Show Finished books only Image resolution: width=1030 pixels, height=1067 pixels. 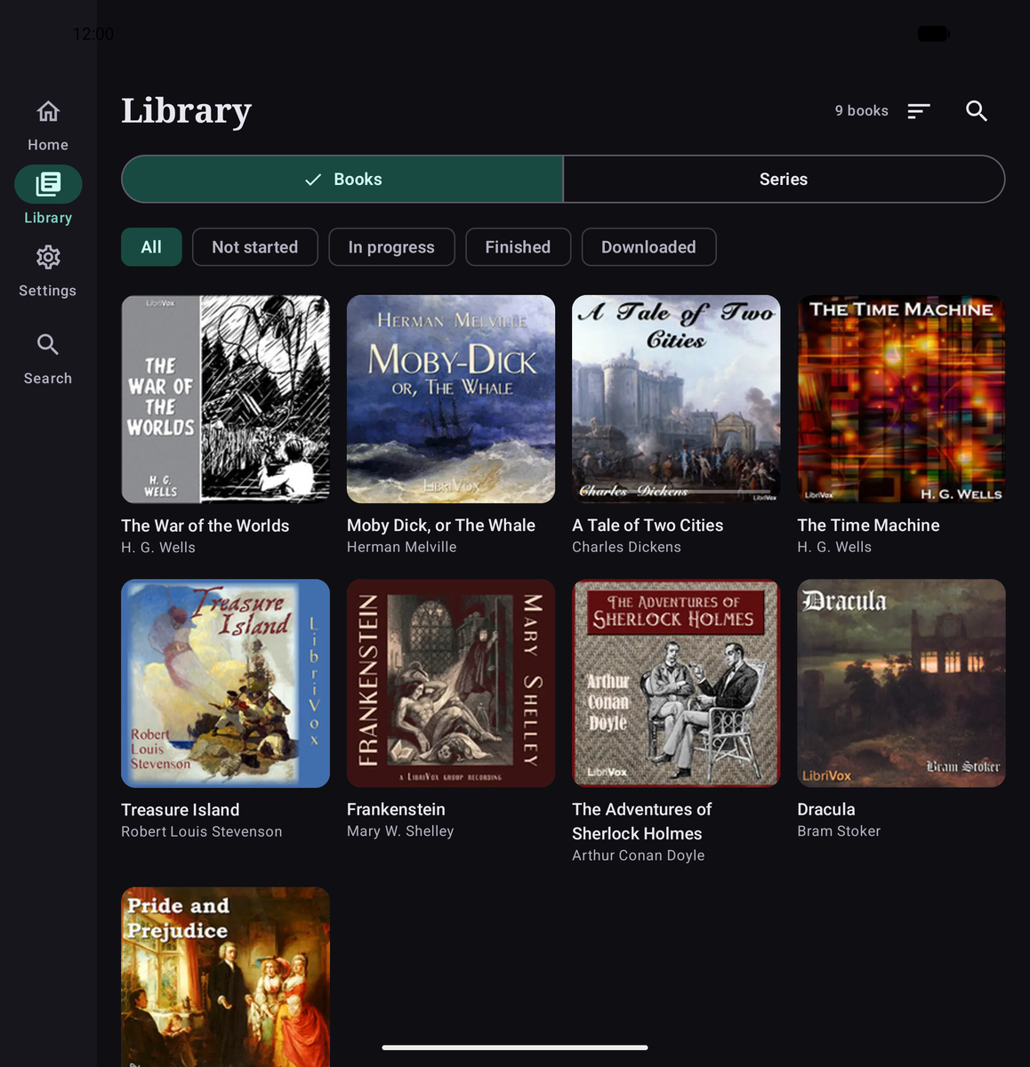[518, 247]
